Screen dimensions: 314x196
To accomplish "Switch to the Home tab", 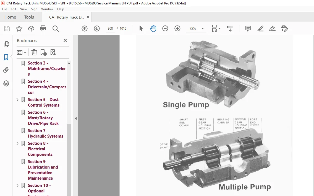I will [10, 17].
